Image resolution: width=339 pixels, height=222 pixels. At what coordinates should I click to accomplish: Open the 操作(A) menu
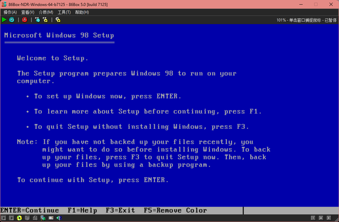10,12
